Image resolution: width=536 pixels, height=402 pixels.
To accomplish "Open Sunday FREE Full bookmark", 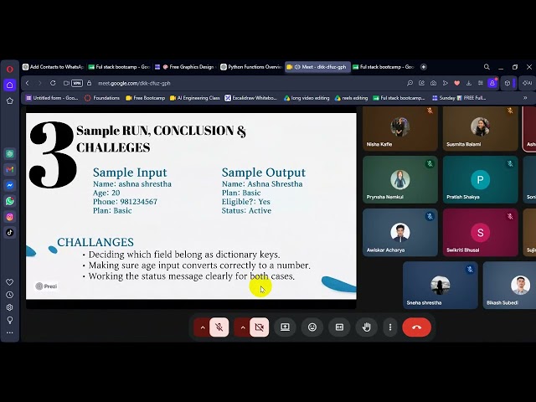I will point(459,98).
